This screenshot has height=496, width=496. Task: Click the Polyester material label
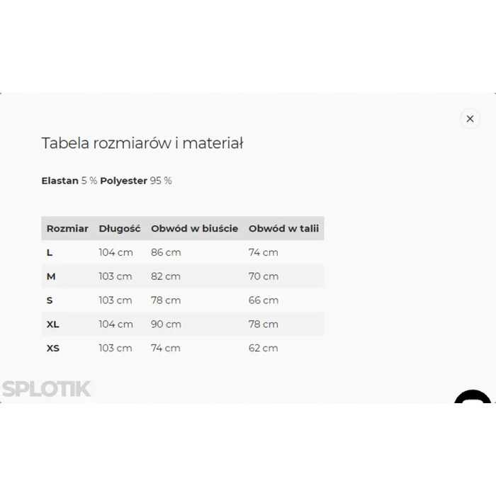click(x=124, y=181)
